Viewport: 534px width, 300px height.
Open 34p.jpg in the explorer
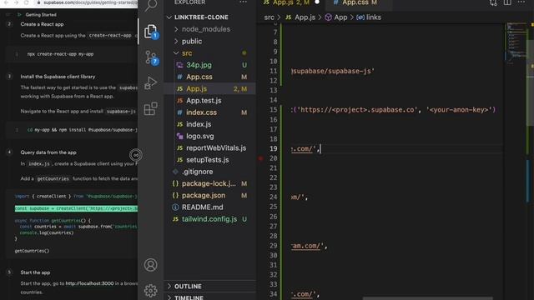(x=199, y=65)
